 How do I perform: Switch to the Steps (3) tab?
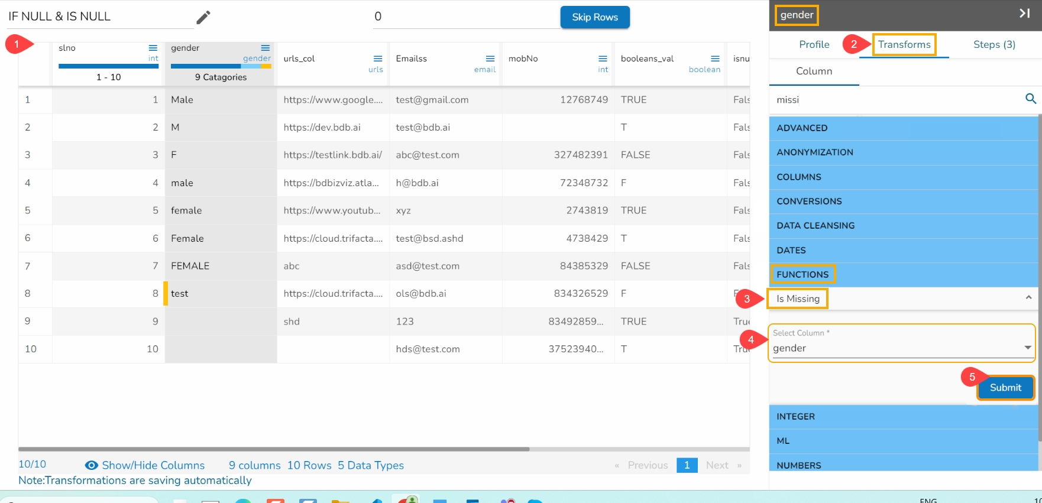[994, 44]
